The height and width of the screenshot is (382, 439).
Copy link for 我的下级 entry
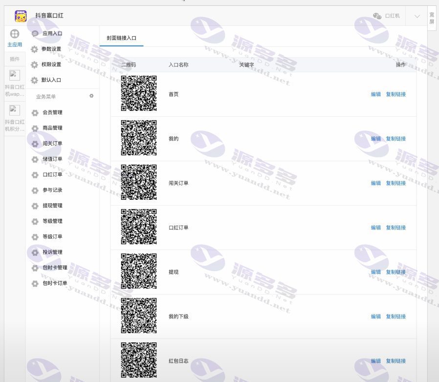pyautogui.click(x=396, y=317)
